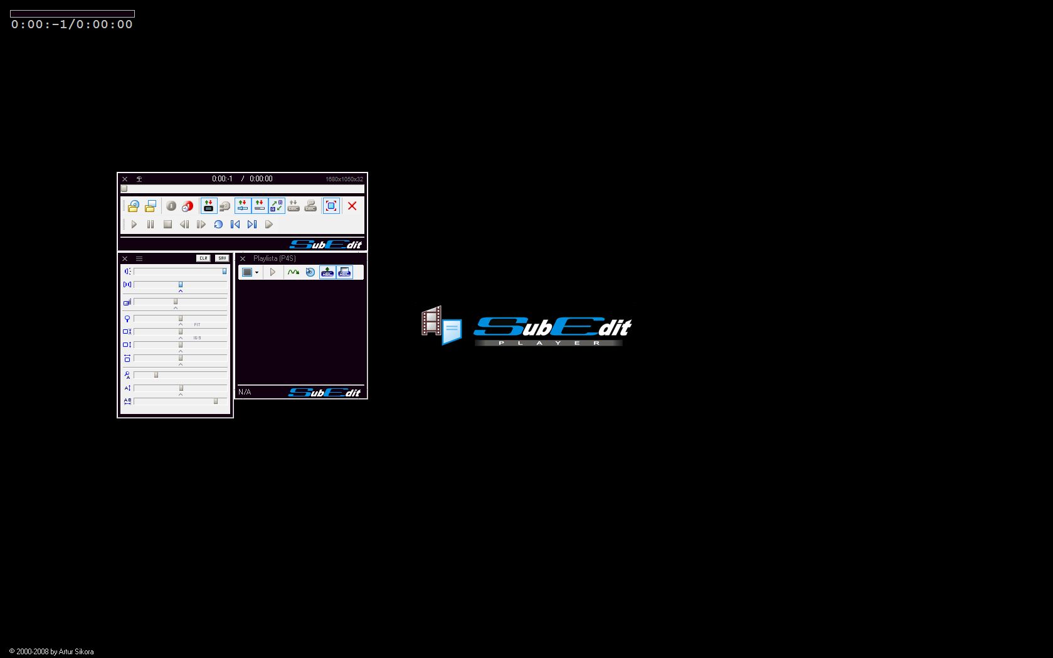Click the folder icon with window screens
Image resolution: width=1053 pixels, height=658 pixels.
point(151,206)
